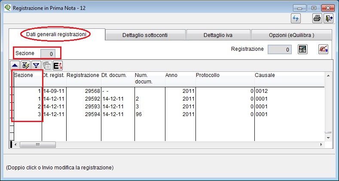Viewport: 339px width, 181px height.
Task: Click the Causale column header
Action: pos(289,79)
